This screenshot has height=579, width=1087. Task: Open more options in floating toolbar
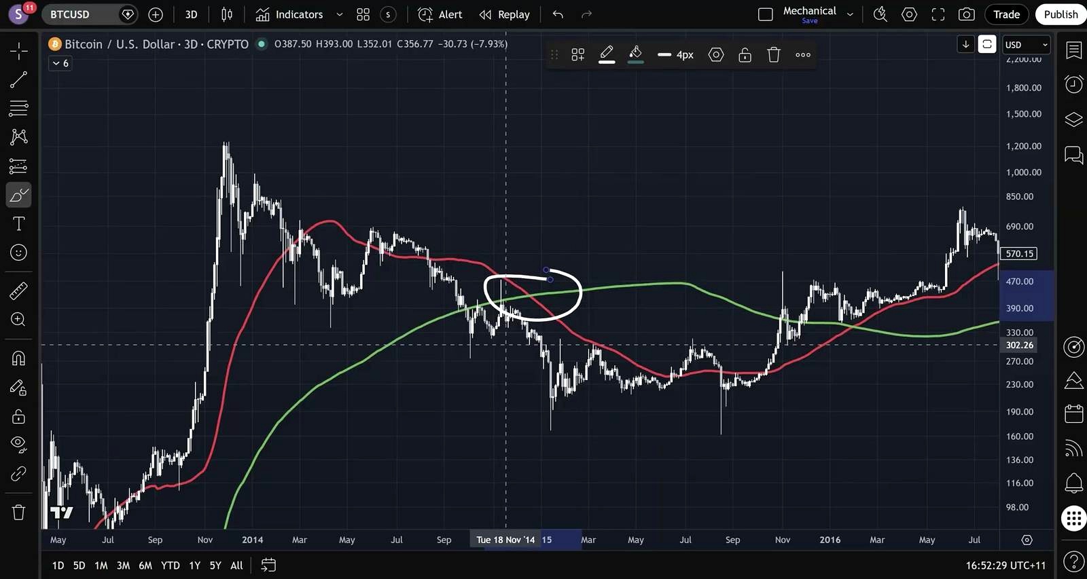(803, 55)
